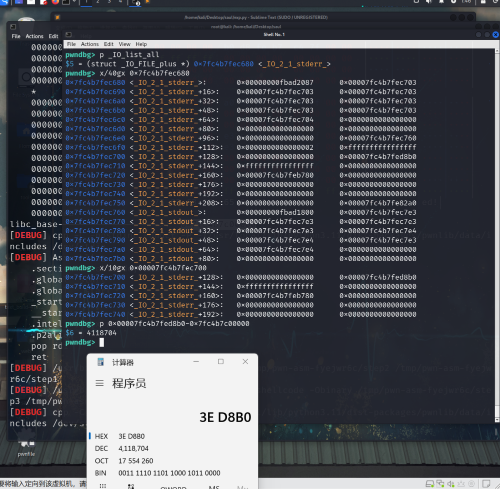Click the command 'x/10gx 0x00007fc4b7fec700' line

153,268
